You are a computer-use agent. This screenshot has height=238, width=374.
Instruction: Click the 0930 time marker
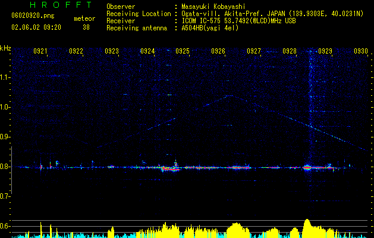361,51
